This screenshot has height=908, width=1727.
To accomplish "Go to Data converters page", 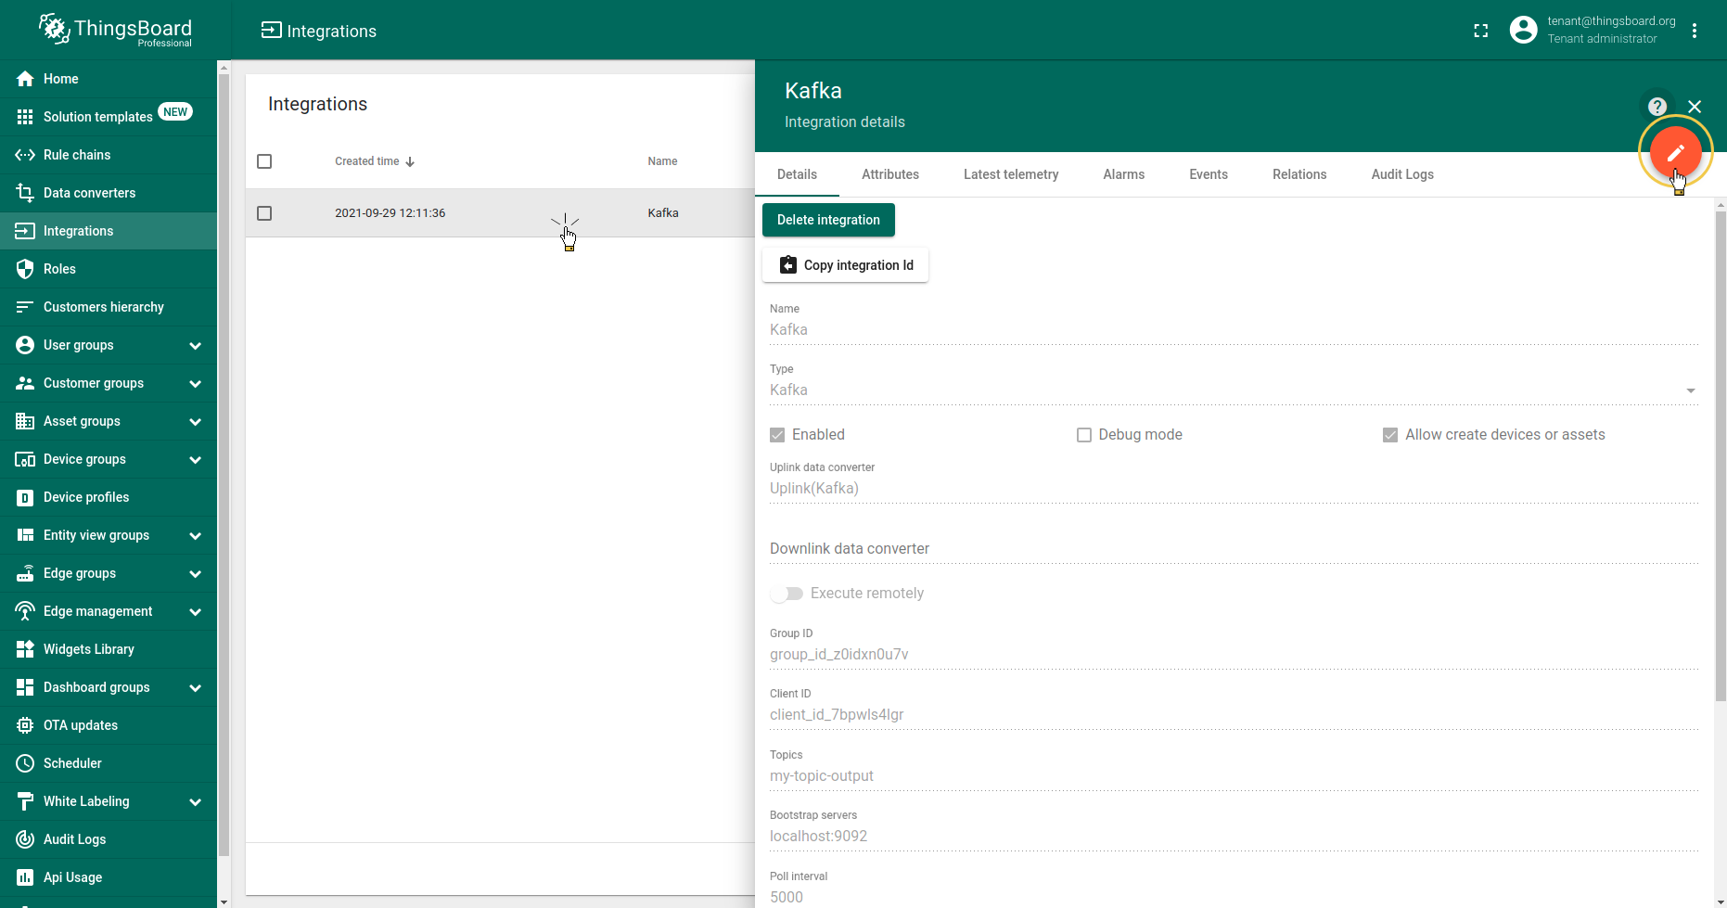I will tap(89, 193).
